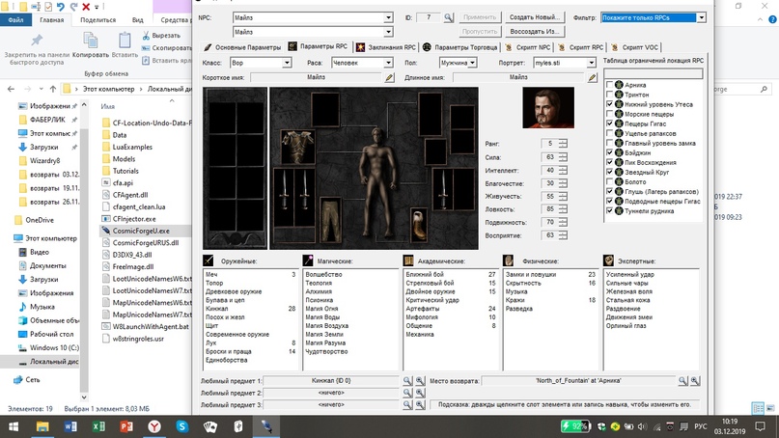Open Excel from the Windows taskbar
This screenshot has width=779, height=438.
coord(97,425)
